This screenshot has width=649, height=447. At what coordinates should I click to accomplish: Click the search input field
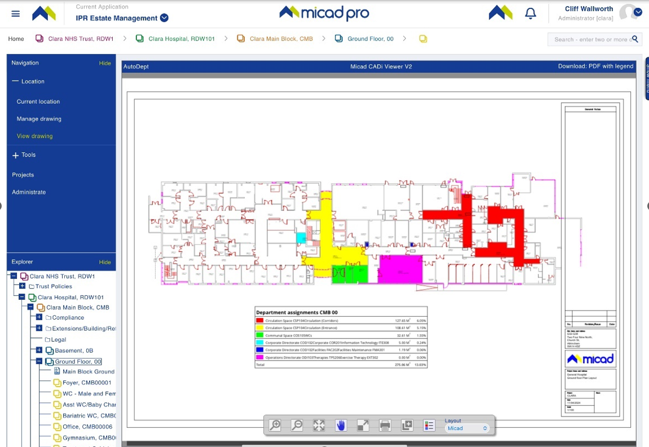[589, 39]
